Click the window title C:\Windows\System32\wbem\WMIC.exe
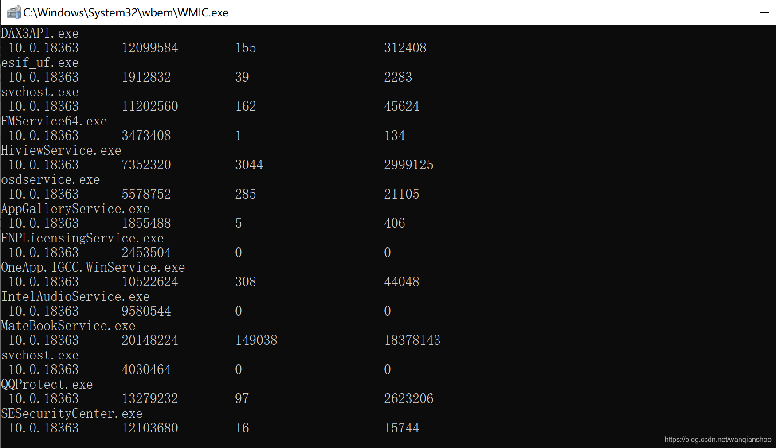 pos(126,12)
